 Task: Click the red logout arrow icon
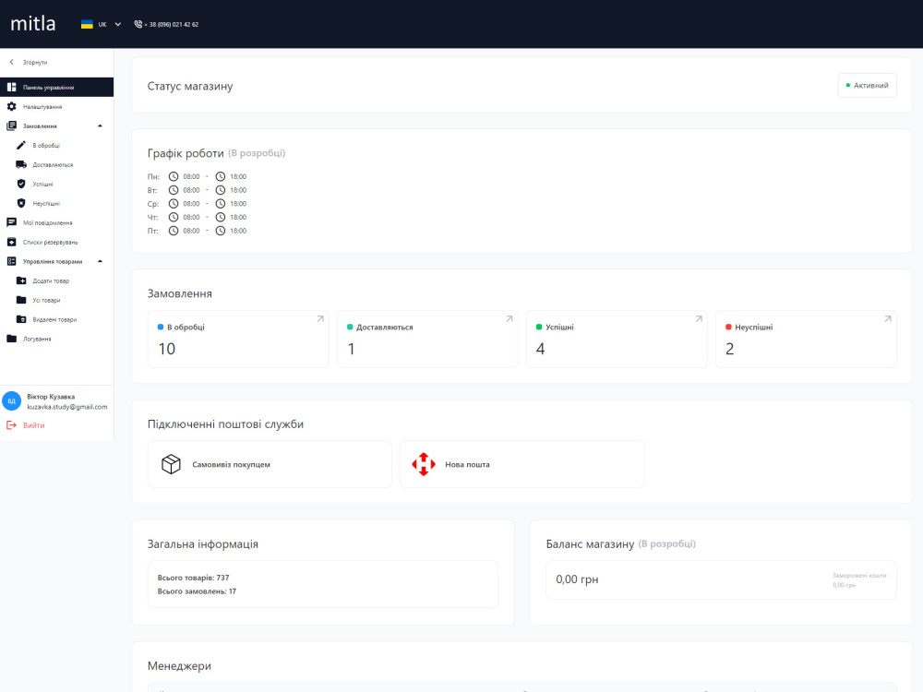(x=11, y=424)
